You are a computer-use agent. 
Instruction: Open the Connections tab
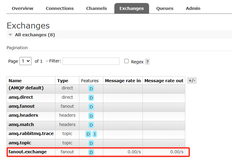[60, 8]
